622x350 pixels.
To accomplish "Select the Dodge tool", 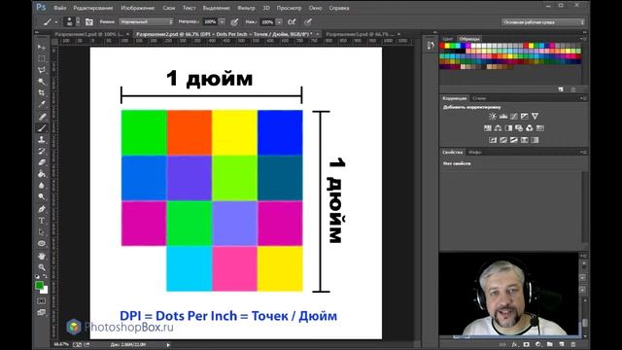I will pyautogui.click(x=41, y=196).
